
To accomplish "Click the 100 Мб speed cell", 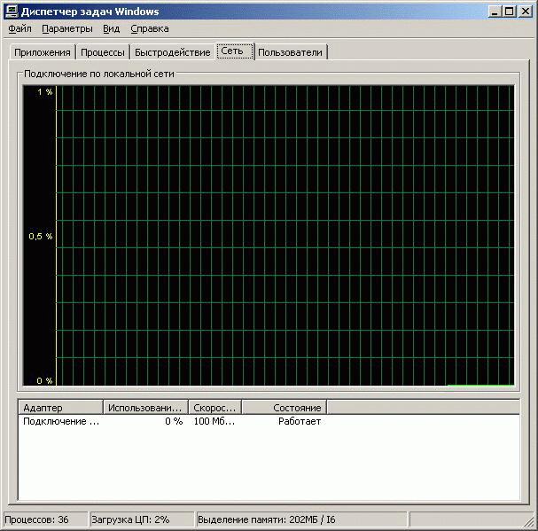I will (x=214, y=421).
